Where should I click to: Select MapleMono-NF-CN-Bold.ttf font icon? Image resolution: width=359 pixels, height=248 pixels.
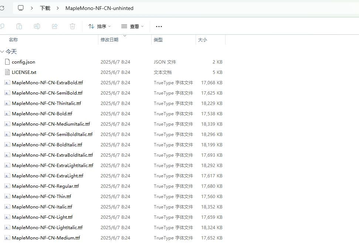[x=7, y=114]
